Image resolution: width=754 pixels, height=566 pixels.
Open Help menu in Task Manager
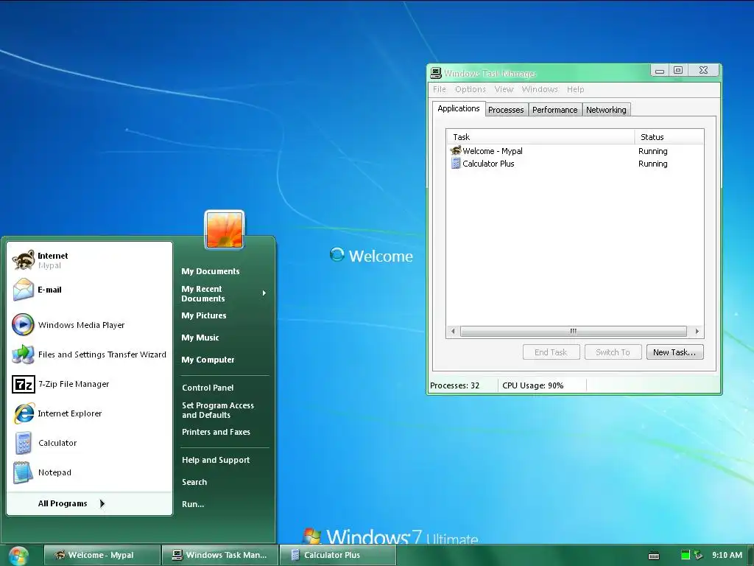(575, 89)
